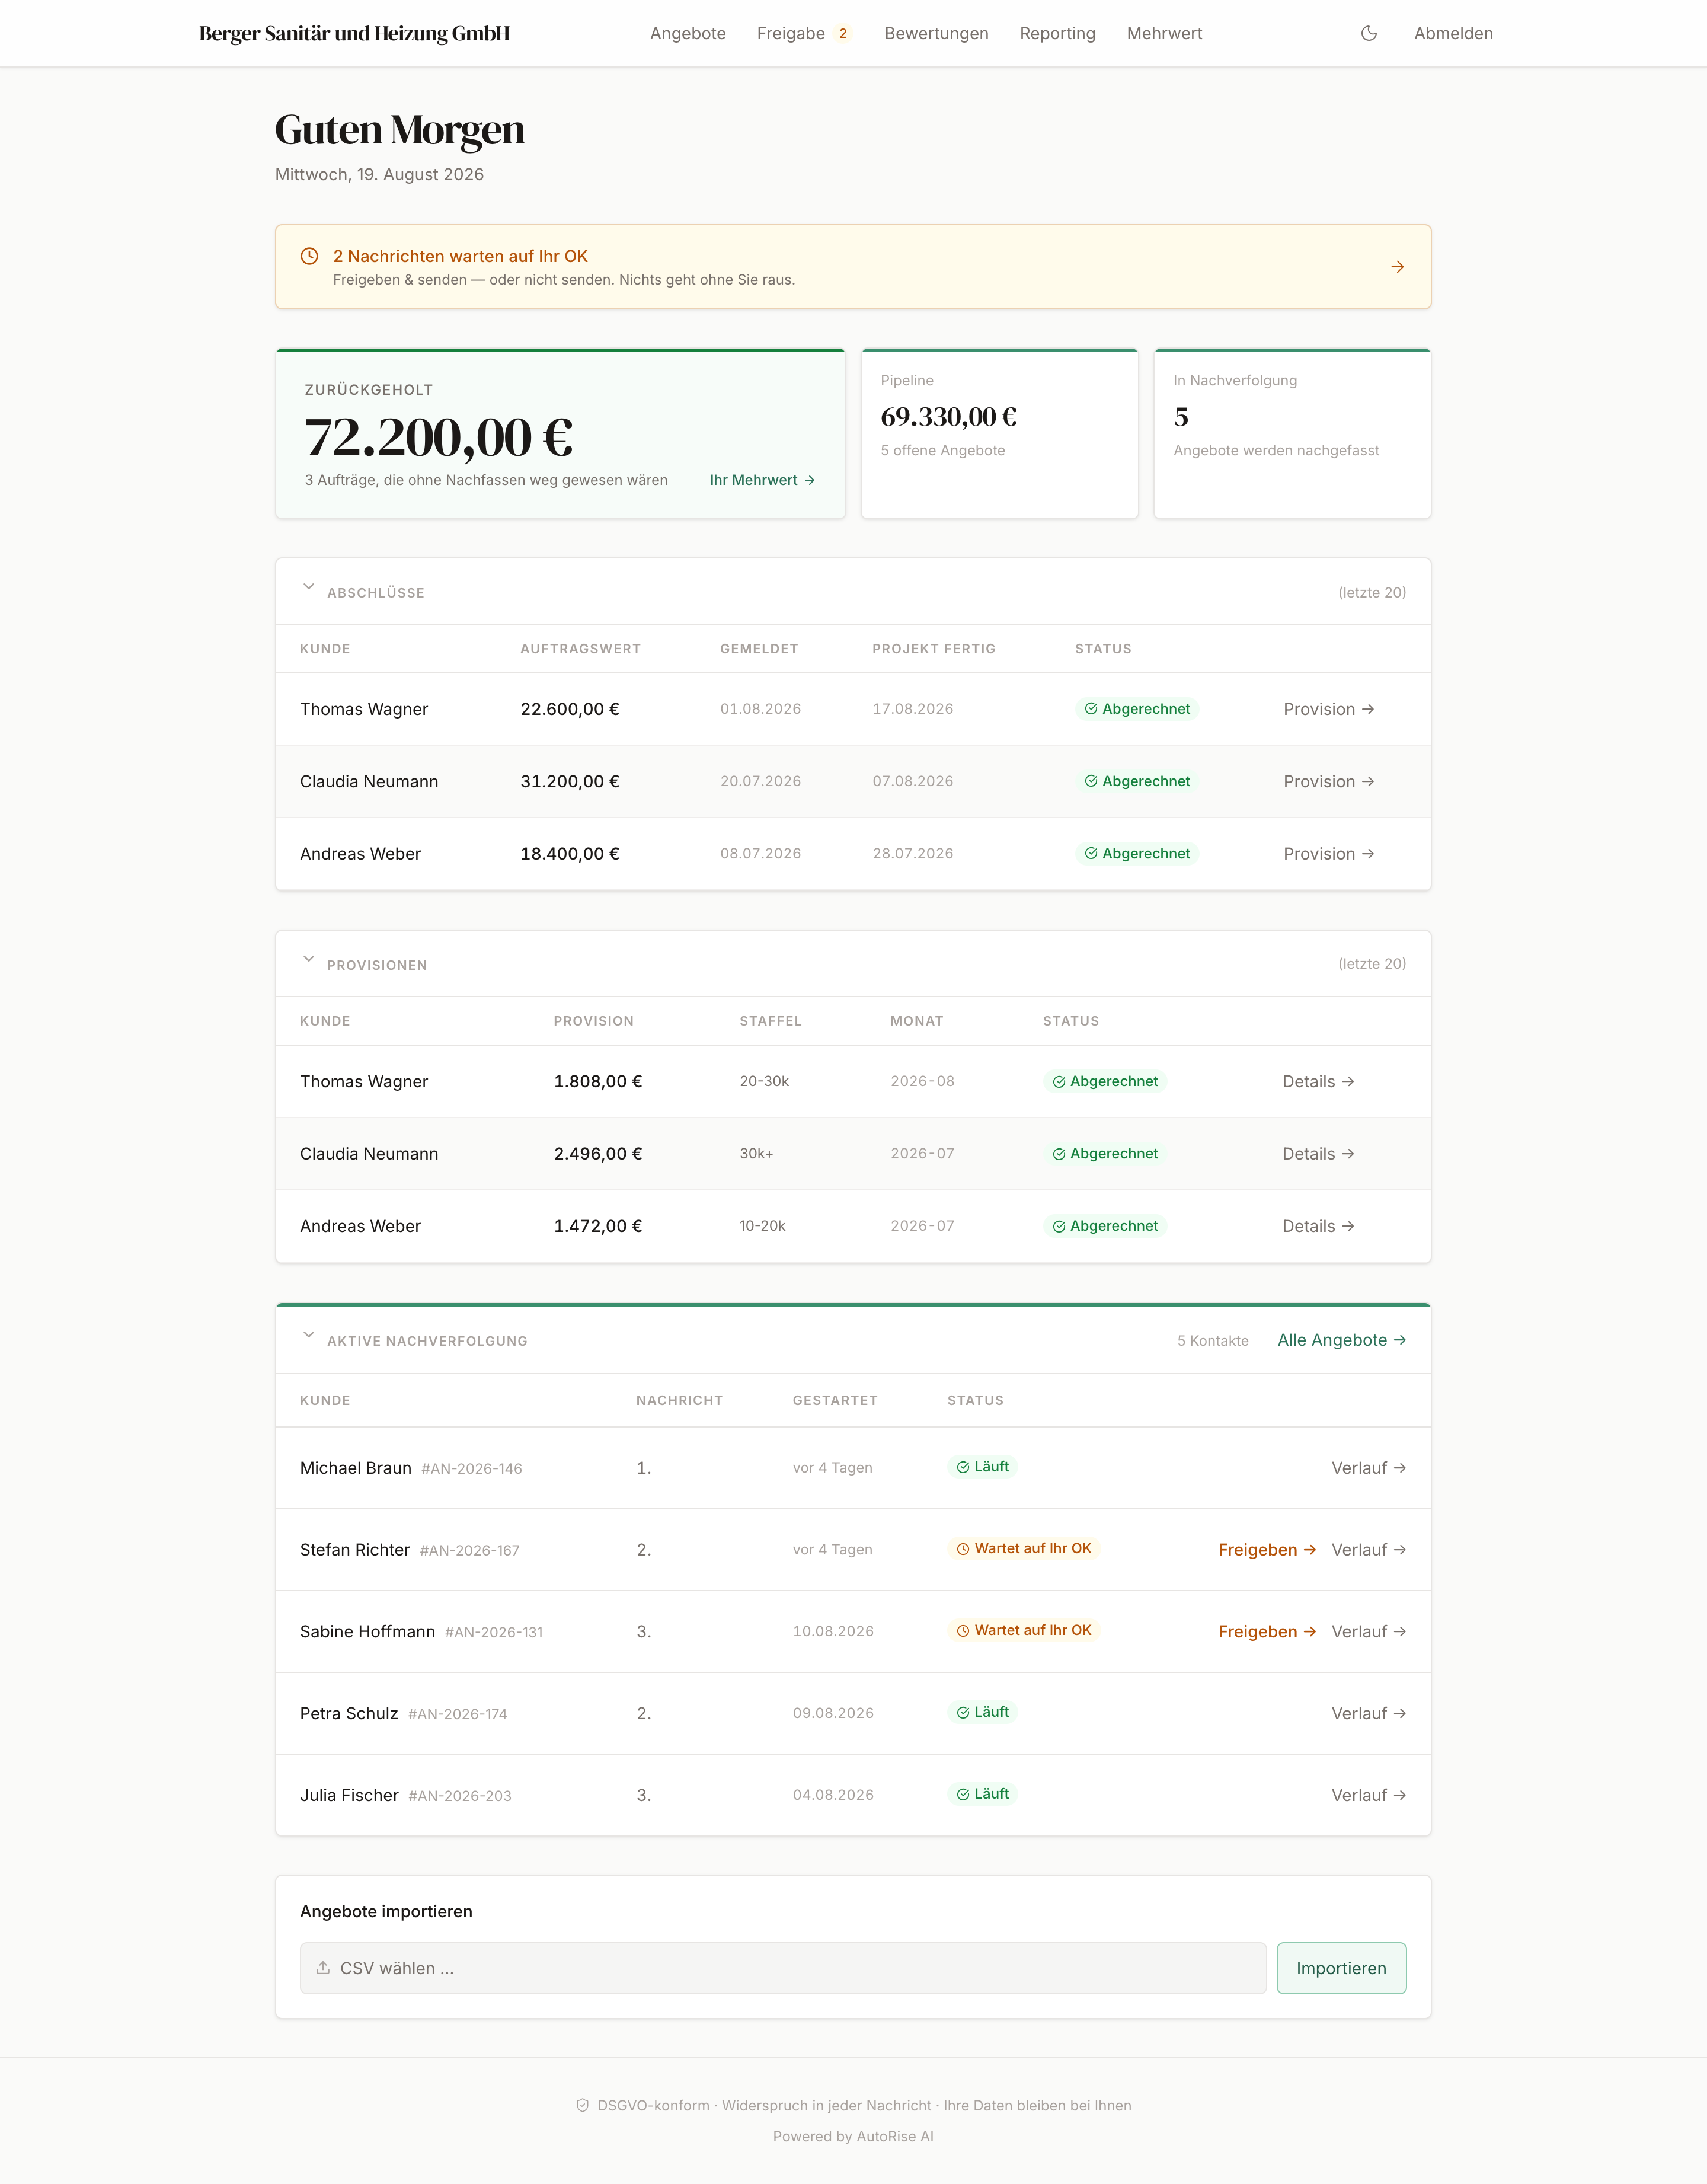The height and width of the screenshot is (2184, 1707).
Task: Click quote number #AN-2026-203
Action: 460,1796
